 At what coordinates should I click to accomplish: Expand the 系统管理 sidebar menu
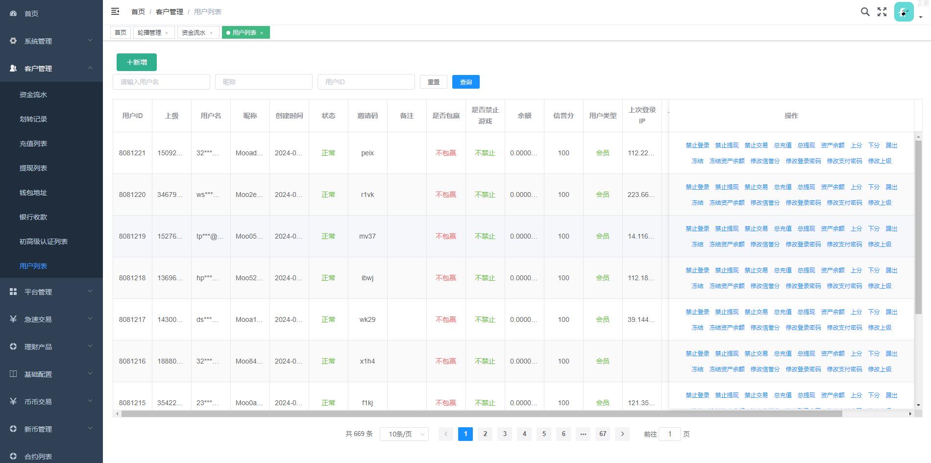tap(51, 41)
